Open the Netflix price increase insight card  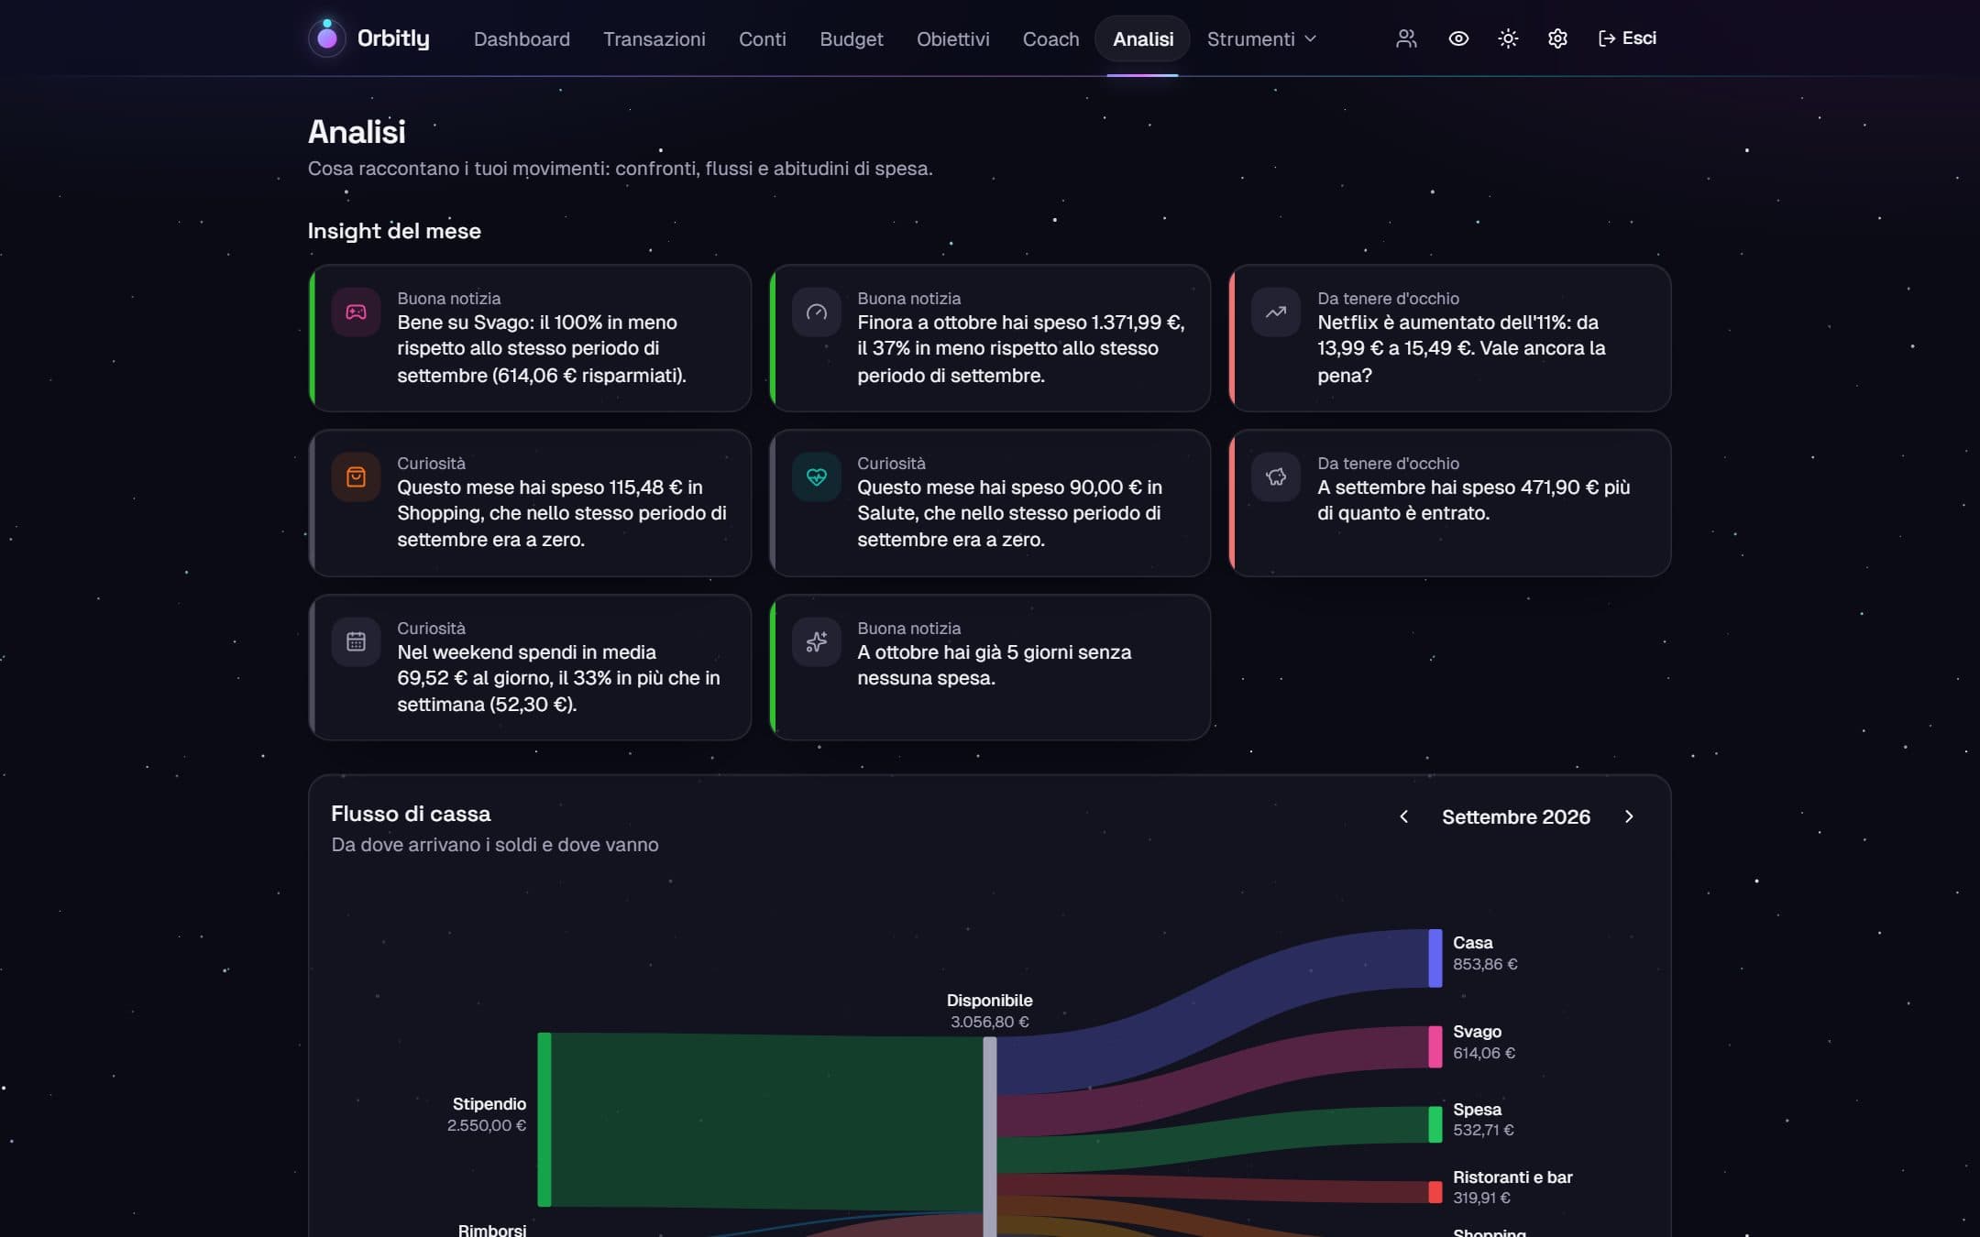click(x=1450, y=338)
